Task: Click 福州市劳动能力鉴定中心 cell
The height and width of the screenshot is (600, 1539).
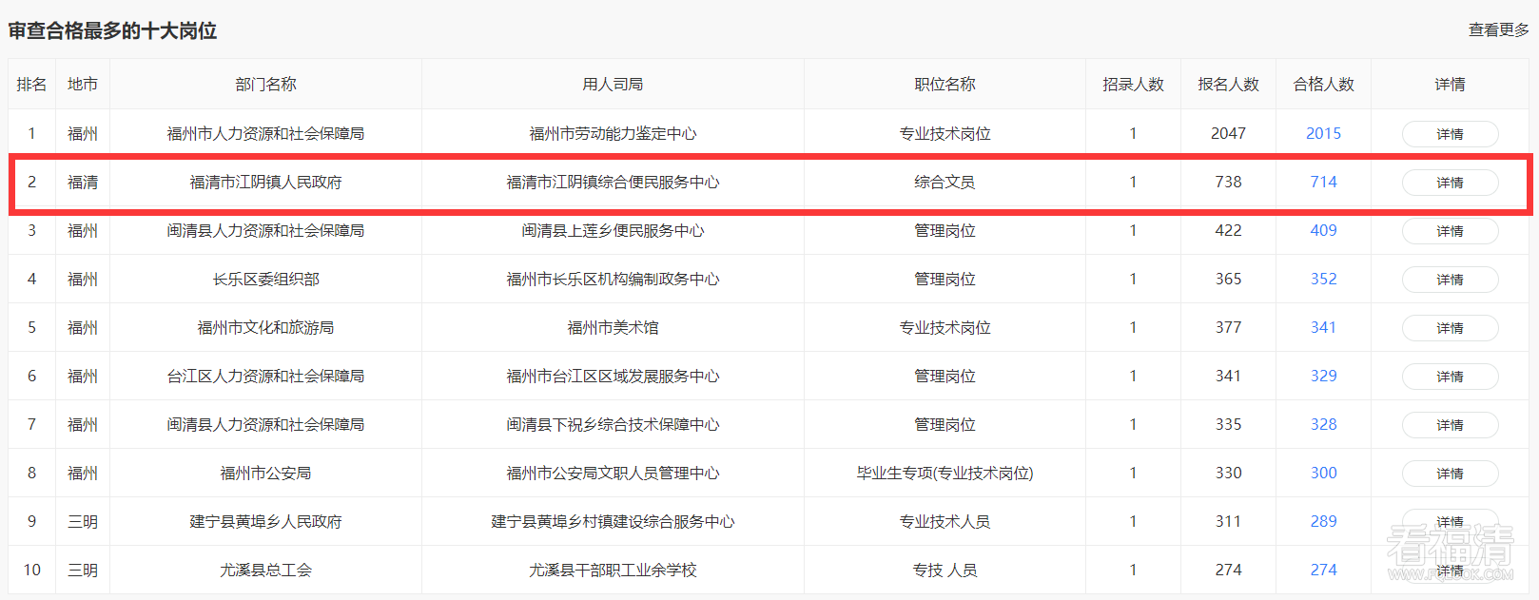Action: coord(613,133)
